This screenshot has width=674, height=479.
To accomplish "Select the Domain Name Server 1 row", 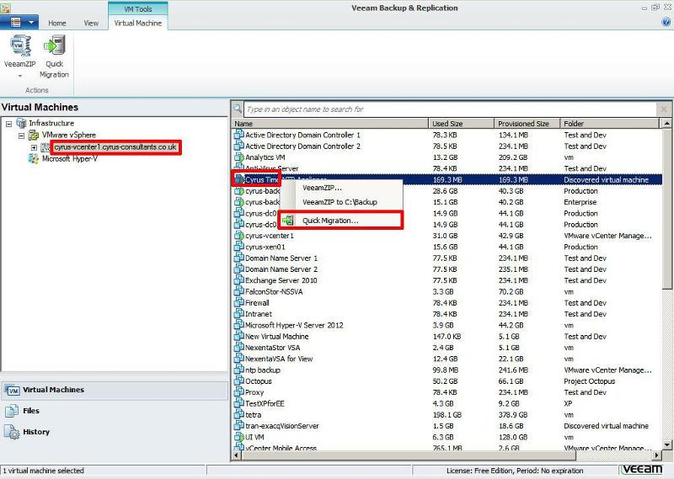I will [x=447, y=258].
